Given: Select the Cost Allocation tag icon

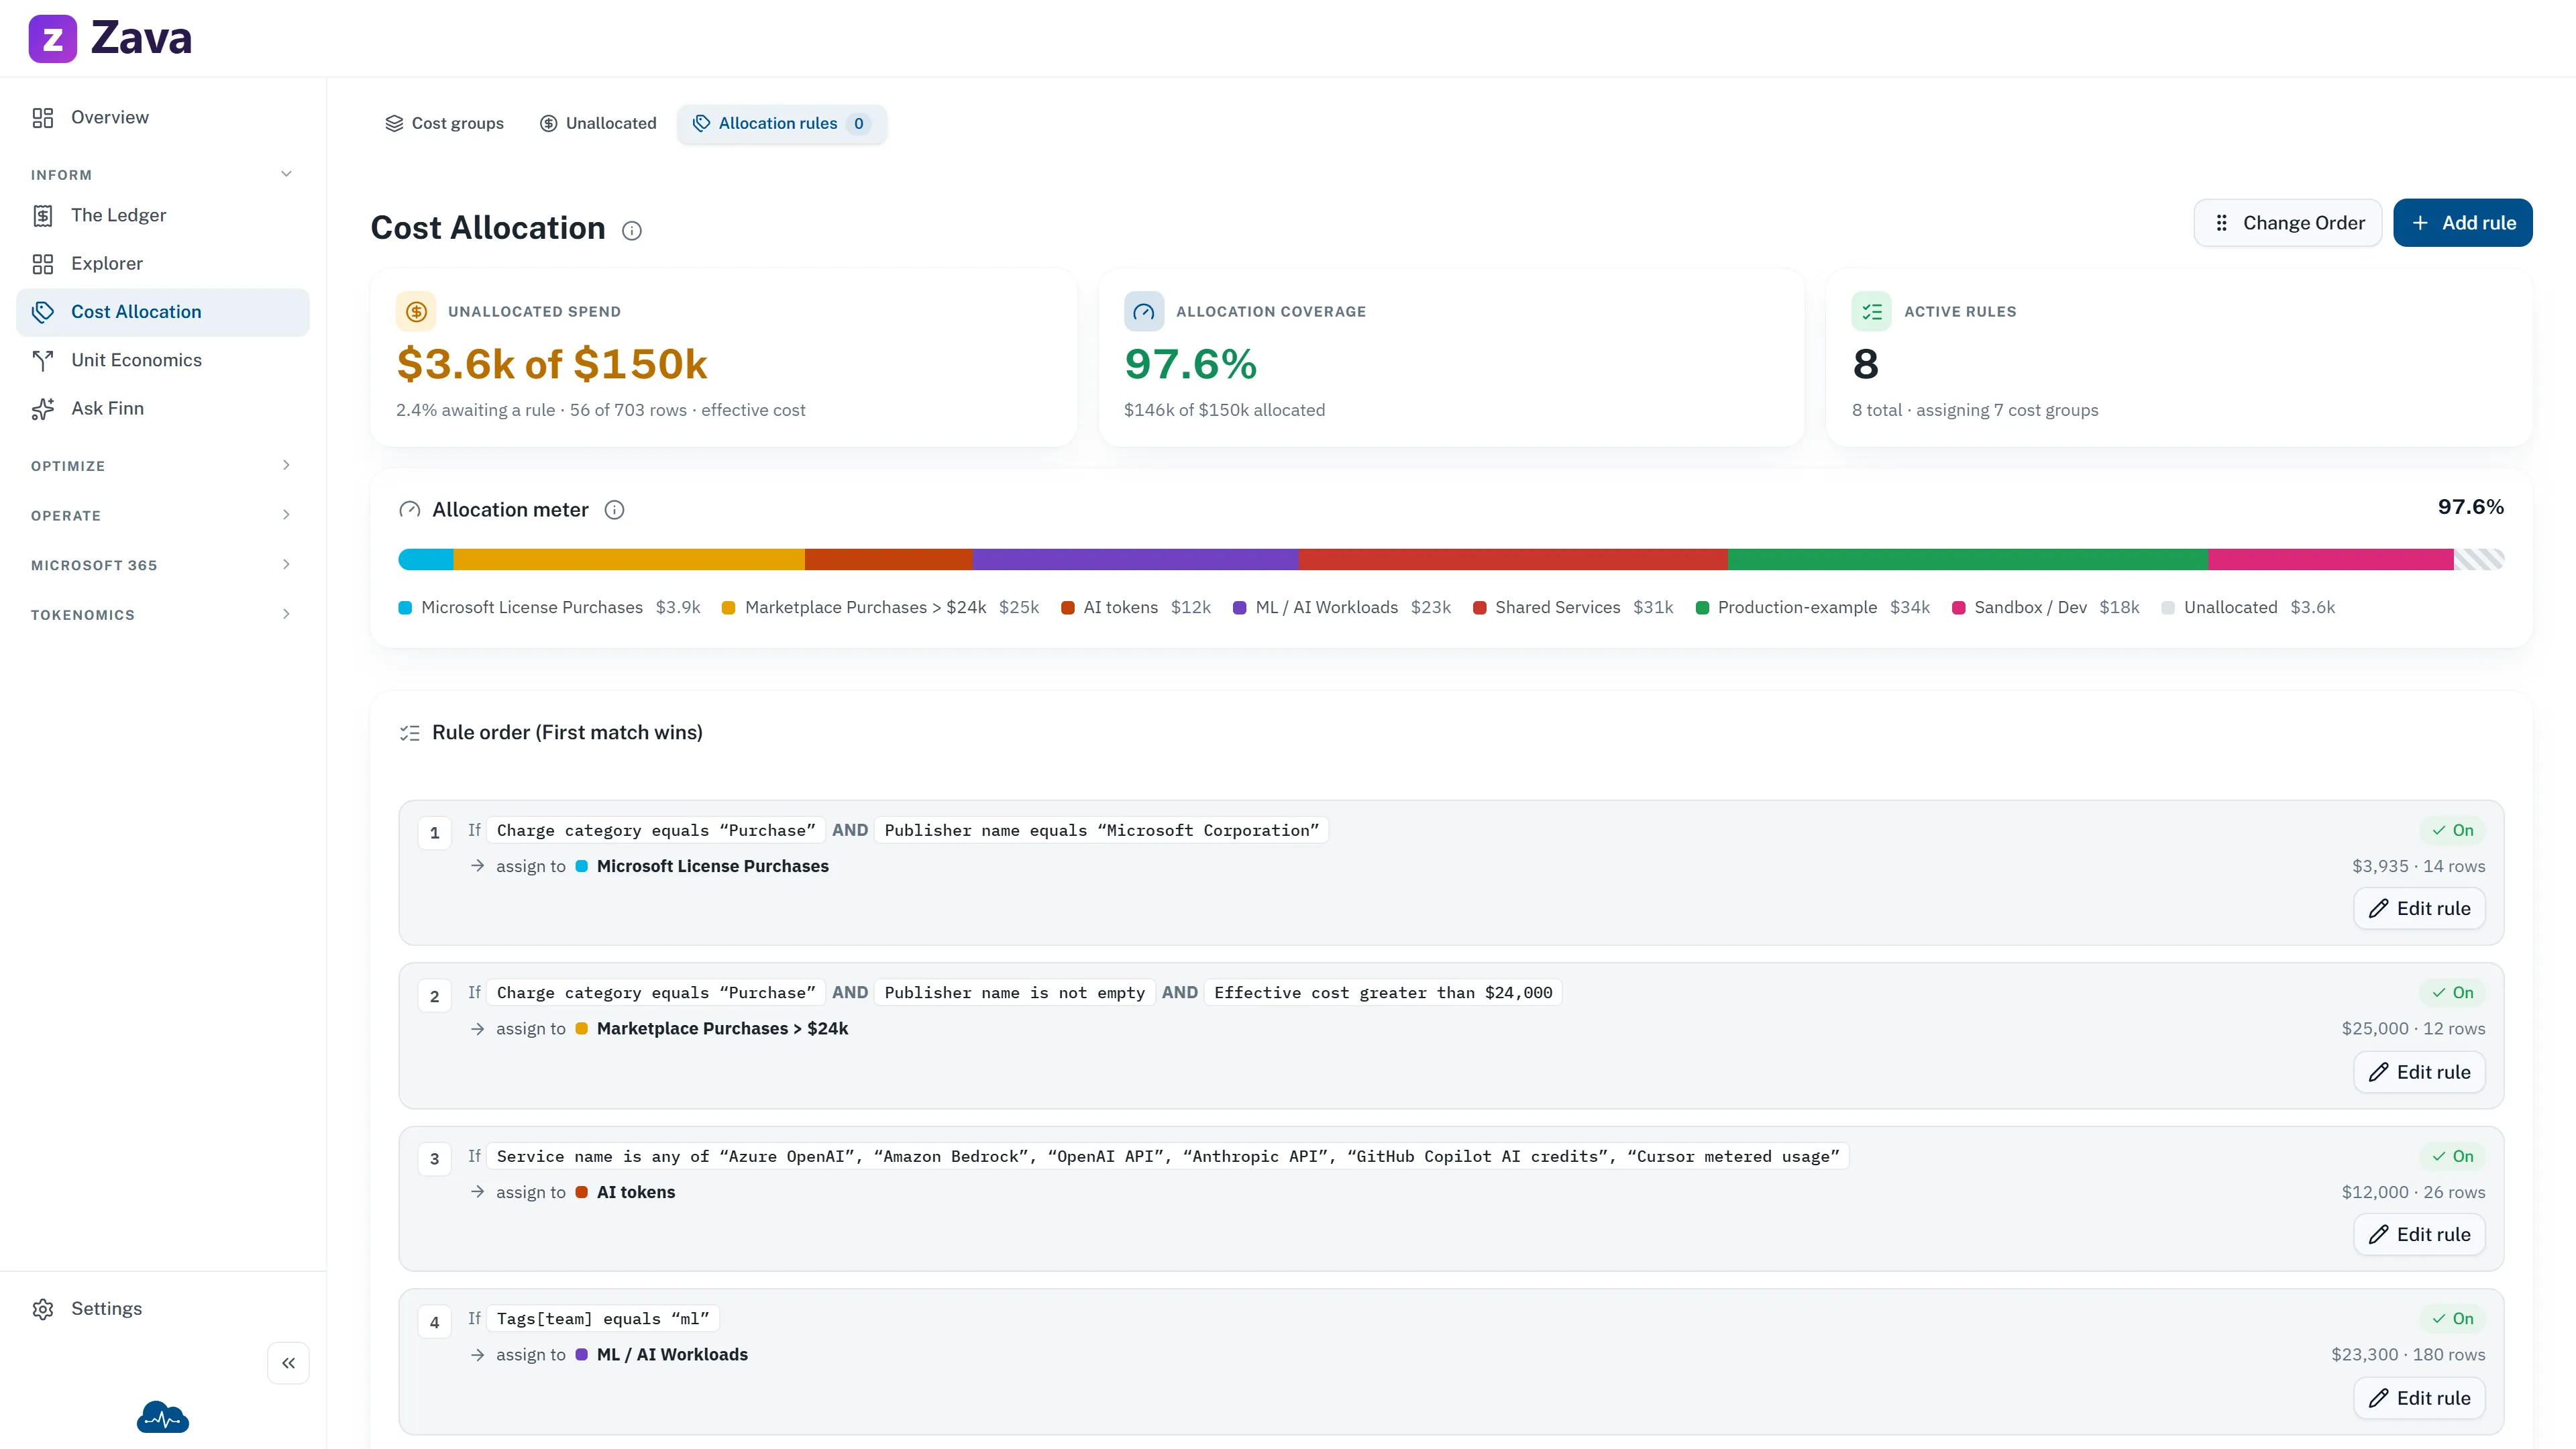Looking at the screenshot, I should tap(42, 312).
